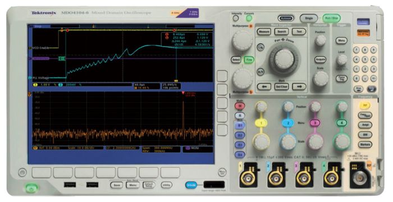This screenshot has width=393, height=202.
Task: Tap the play/pause waveform button
Action: tap(261, 72)
